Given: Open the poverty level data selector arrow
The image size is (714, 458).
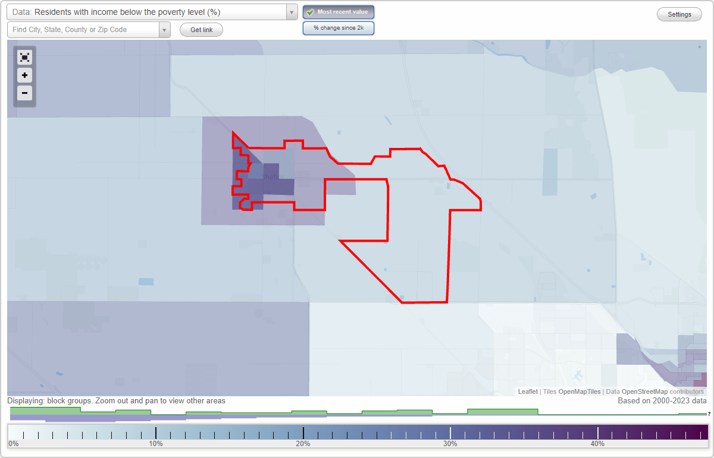Looking at the screenshot, I should 291,11.
